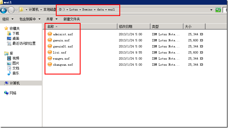Open 网络 in navigation pane
This screenshot has width=228, height=128.
coord(13,93)
